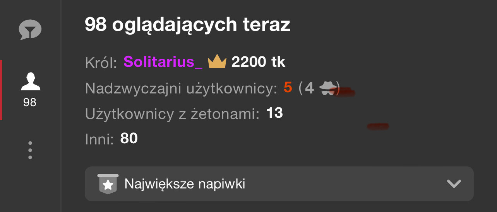This screenshot has height=212, width=497.
Task: Select the users tab person icon
Action: [30, 81]
